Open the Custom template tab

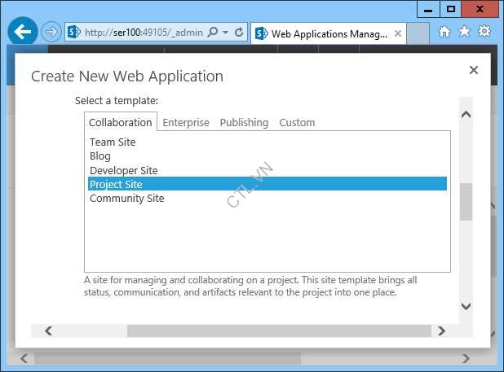297,122
